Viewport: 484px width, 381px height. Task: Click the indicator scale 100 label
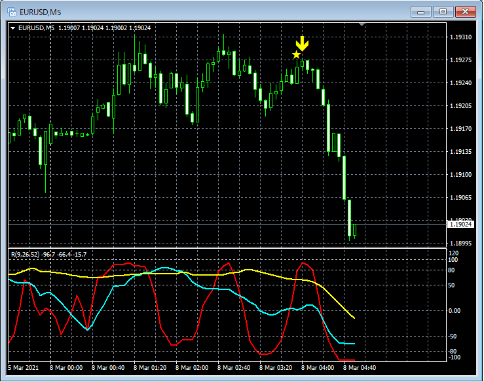tap(453, 260)
